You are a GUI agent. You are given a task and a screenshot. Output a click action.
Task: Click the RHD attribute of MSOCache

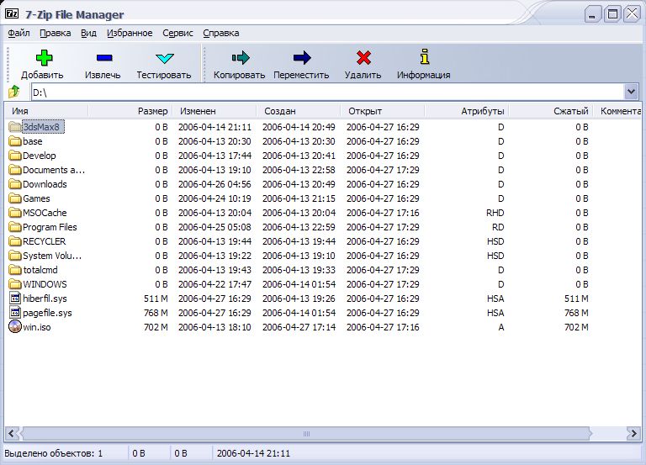(495, 213)
